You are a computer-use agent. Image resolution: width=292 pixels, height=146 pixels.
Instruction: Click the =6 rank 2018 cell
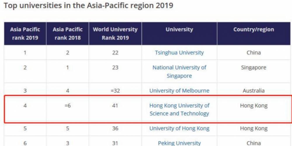[x=68, y=105]
